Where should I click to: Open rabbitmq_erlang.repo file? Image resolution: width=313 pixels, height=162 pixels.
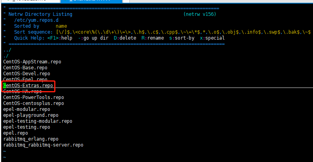click(31, 139)
